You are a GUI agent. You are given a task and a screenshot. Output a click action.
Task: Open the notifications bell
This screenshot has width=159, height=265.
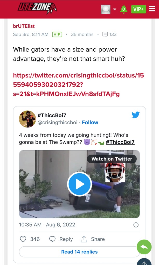click(123, 9)
